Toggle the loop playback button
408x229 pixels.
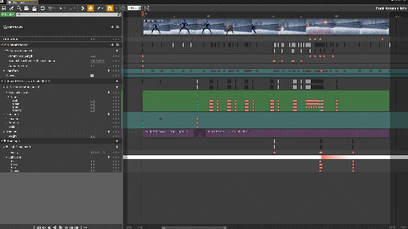click(x=85, y=228)
